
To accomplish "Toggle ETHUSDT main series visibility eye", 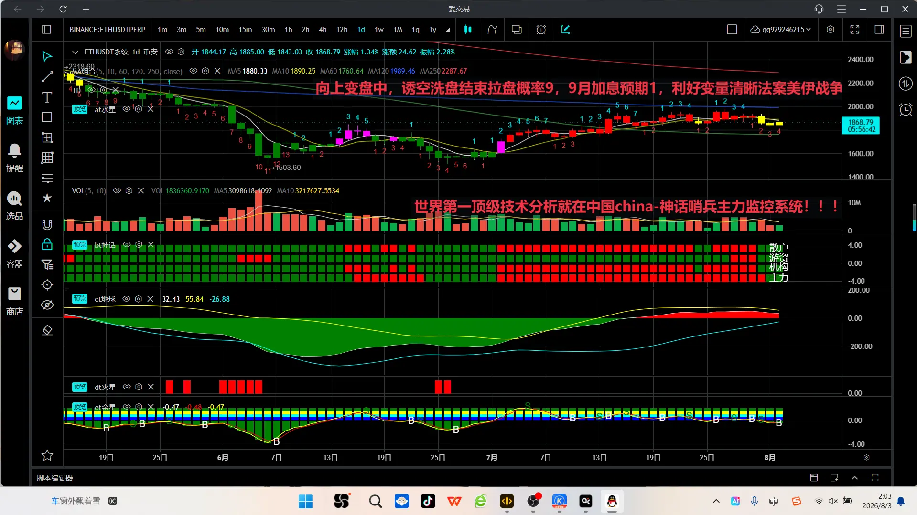I will [x=169, y=52].
